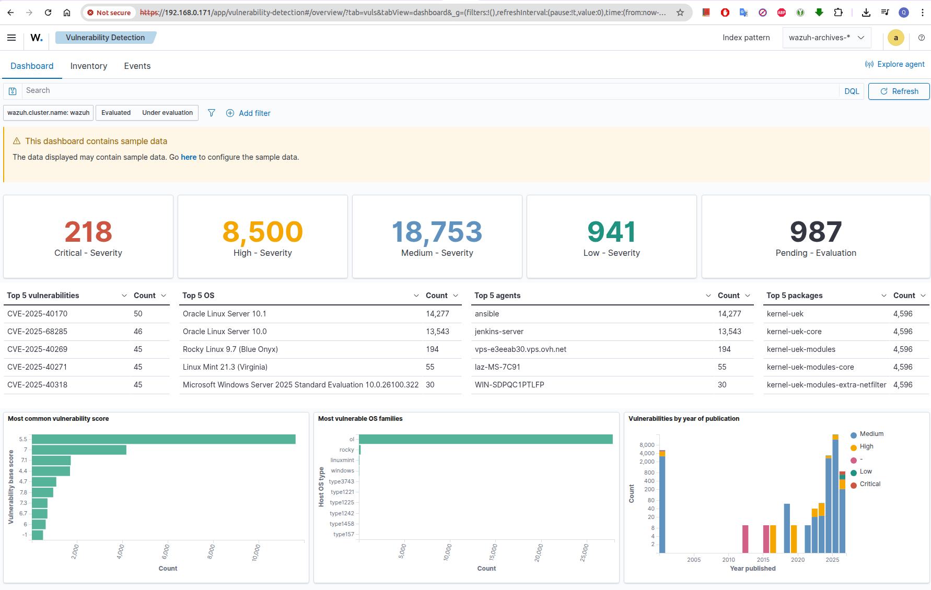Toggle the Under evaluation filter option
Screen dimensions: 931x590
(167, 113)
